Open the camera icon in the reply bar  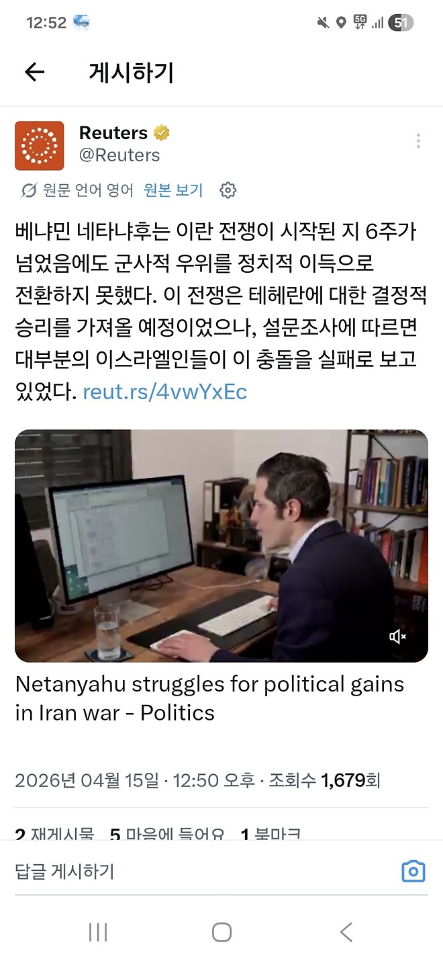coord(413,870)
